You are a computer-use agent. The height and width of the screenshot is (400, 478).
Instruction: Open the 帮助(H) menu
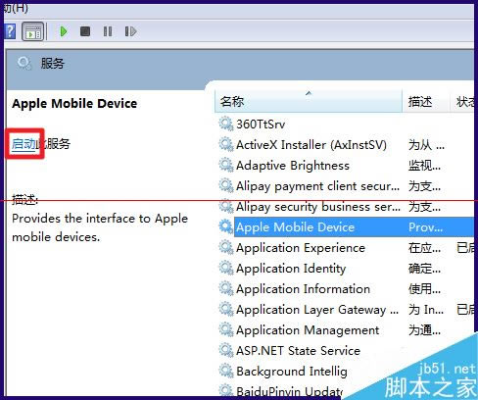click(x=16, y=8)
